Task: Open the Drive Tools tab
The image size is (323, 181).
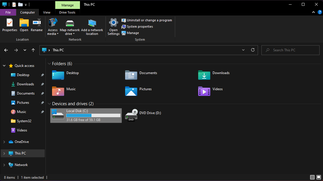Action: (67, 12)
